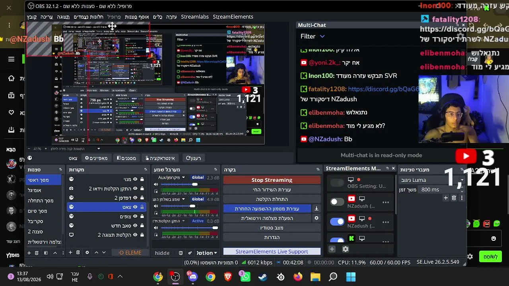Toggle the lock on the הקלטת תצוגה 2 source

click(x=142, y=235)
